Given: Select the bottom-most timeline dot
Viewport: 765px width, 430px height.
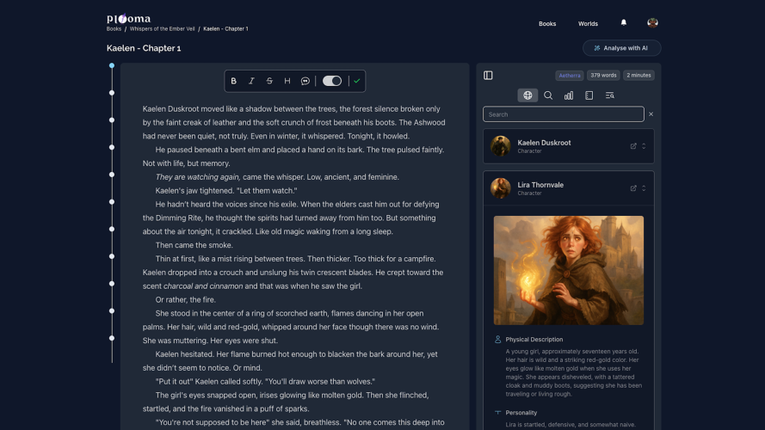Looking at the screenshot, I should pos(112,338).
